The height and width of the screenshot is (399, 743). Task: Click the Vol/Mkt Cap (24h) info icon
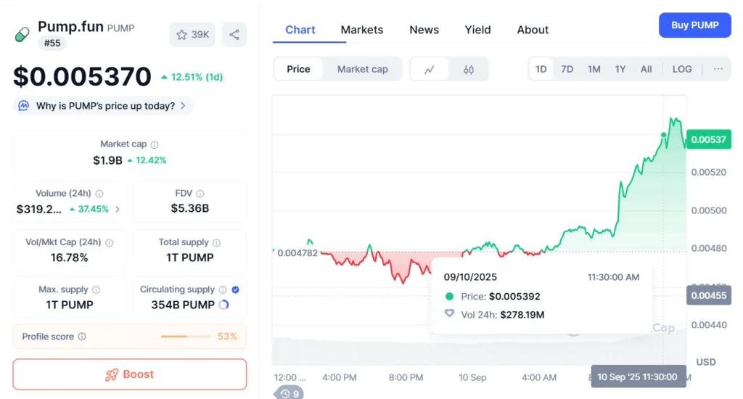(109, 242)
